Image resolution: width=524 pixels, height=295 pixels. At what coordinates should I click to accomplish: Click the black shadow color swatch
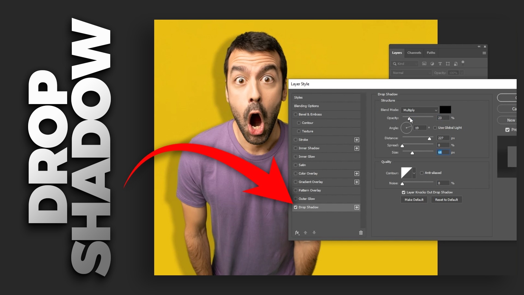pyautogui.click(x=445, y=110)
